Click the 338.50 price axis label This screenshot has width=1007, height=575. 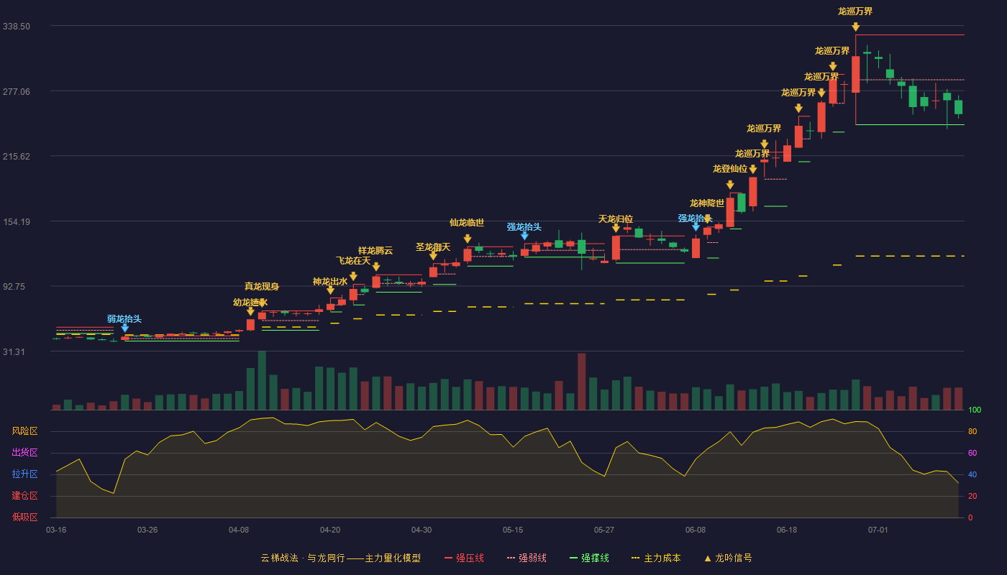17,26
